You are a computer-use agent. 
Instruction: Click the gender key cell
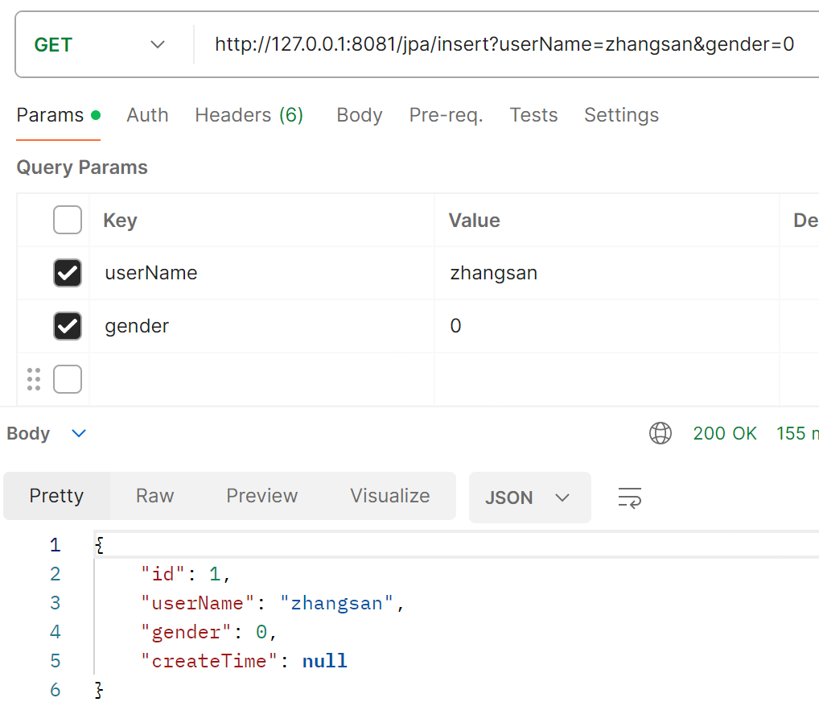click(261, 326)
